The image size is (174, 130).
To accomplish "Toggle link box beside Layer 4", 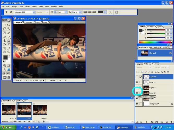I will [141, 82].
